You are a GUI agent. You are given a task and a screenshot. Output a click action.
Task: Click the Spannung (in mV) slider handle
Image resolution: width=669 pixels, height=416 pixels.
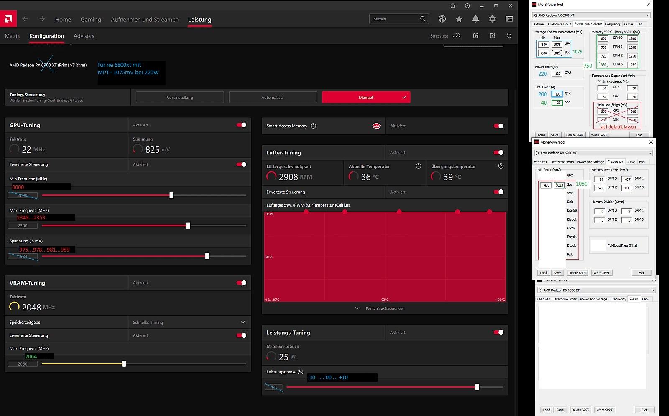207,256
